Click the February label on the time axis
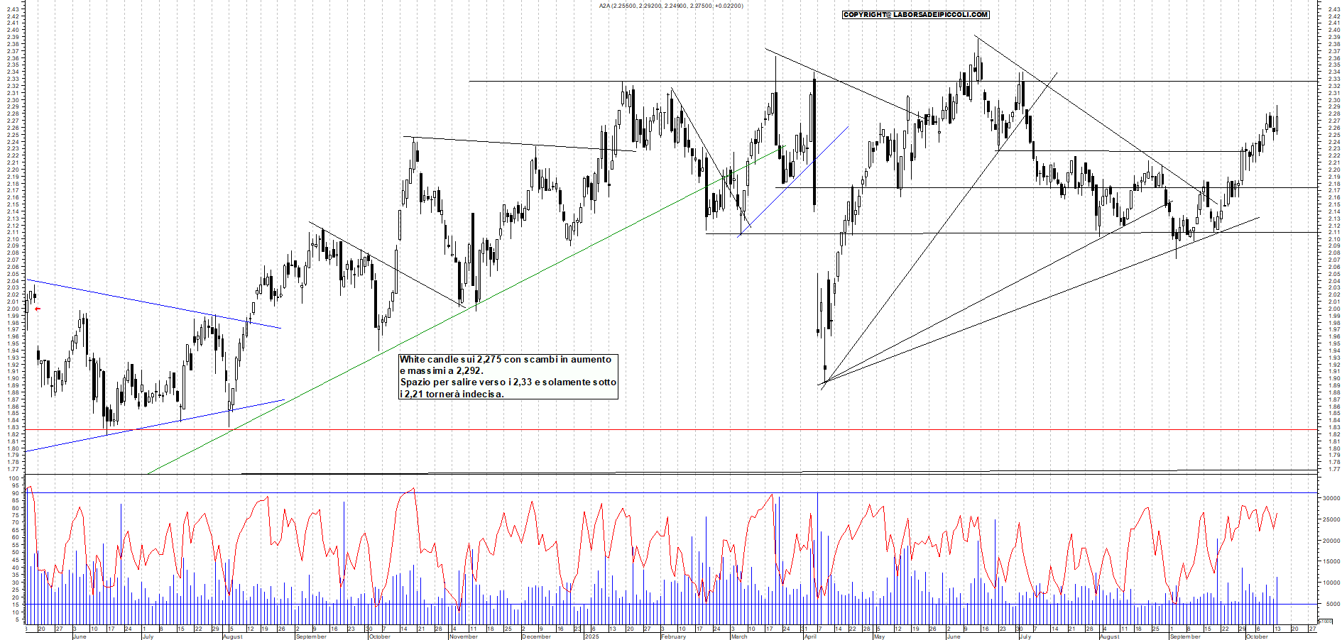 point(673,636)
